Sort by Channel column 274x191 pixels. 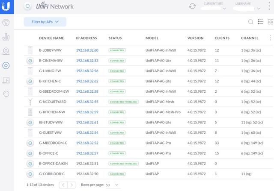pos(250,38)
